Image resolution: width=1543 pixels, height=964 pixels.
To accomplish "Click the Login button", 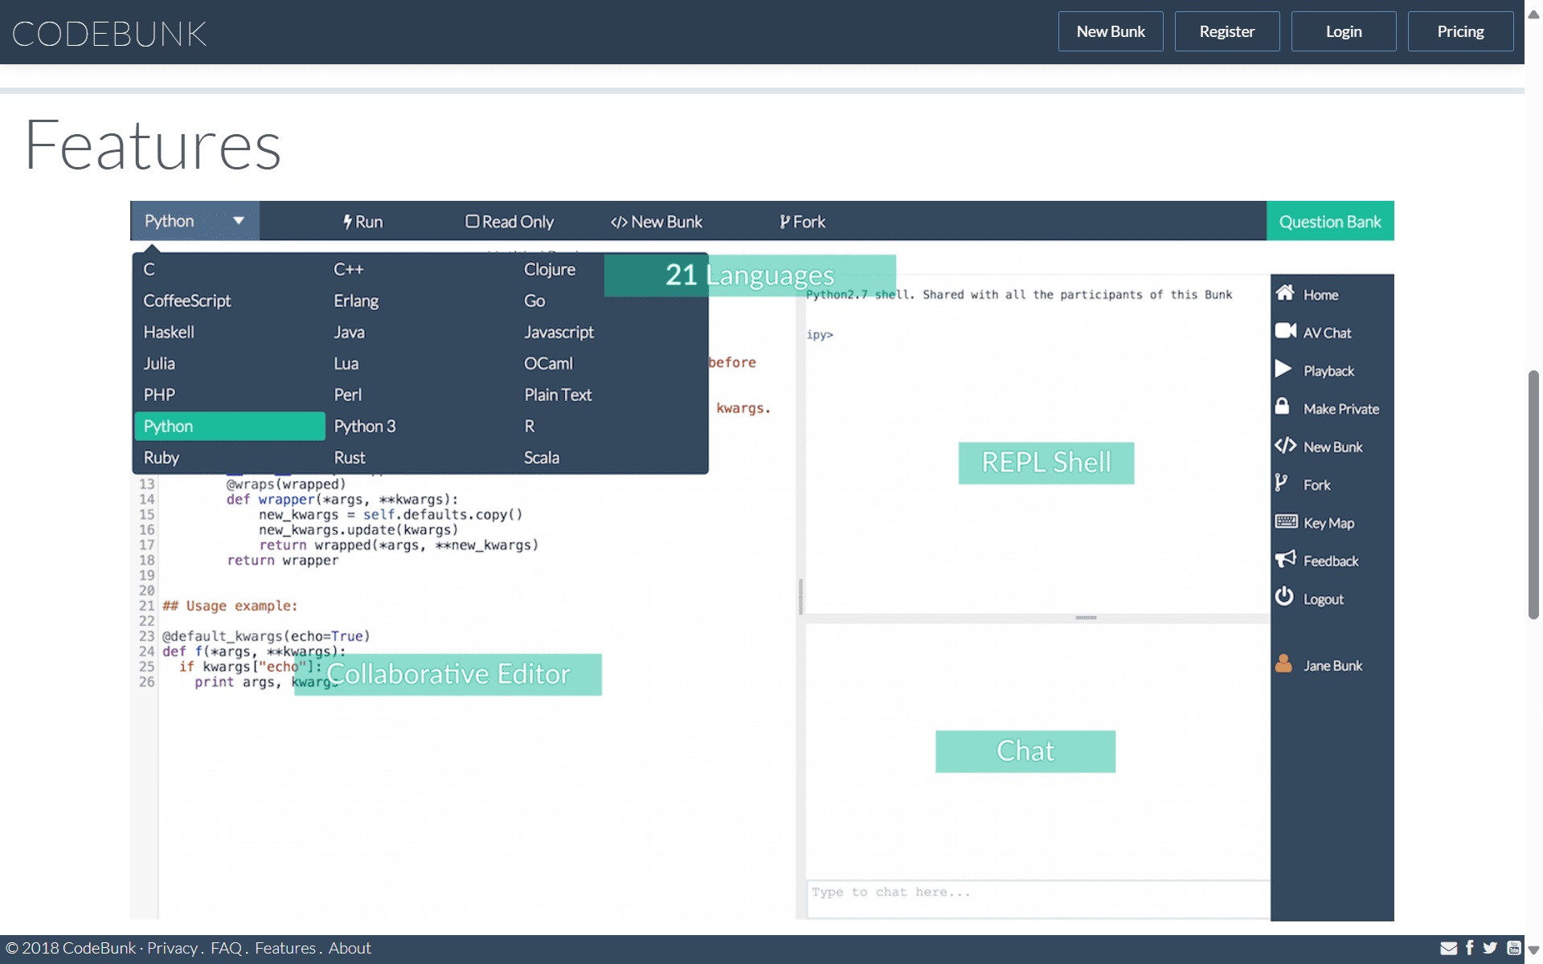I will click(1344, 31).
